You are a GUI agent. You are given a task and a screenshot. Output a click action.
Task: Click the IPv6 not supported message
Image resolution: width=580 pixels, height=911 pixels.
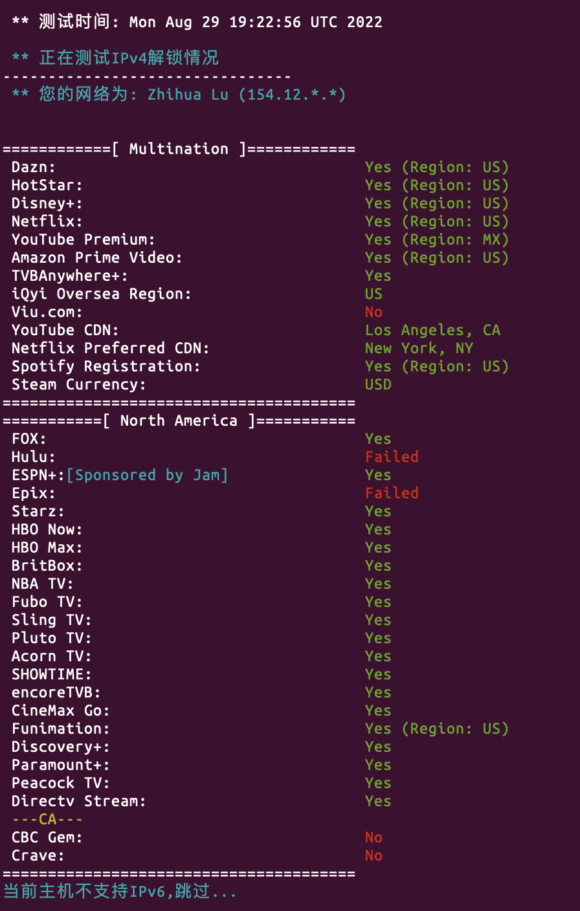[x=120, y=892]
